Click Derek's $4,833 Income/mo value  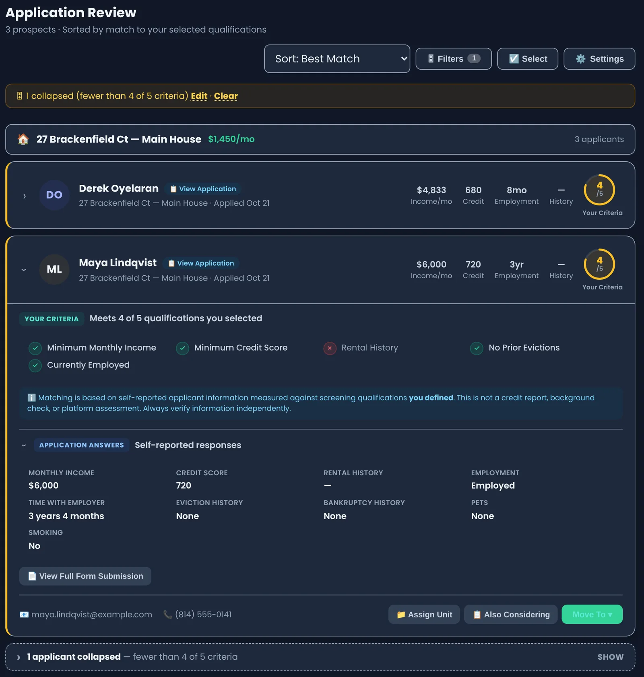coord(431,190)
